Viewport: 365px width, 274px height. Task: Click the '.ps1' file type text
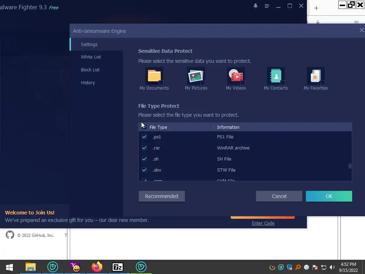(x=157, y=137)
